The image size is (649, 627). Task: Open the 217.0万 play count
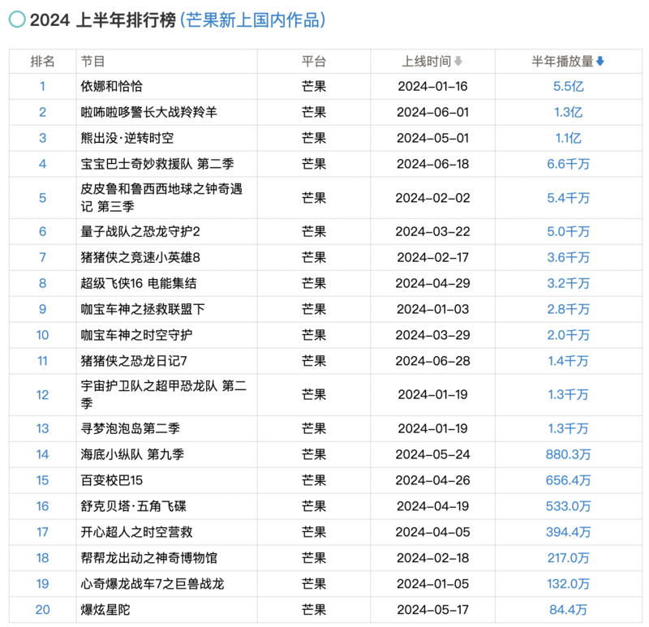569,558
